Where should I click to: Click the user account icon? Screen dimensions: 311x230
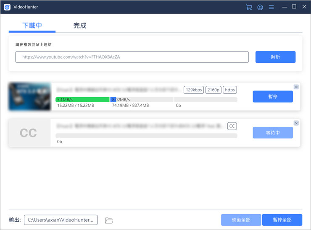(x=260, y=7)
